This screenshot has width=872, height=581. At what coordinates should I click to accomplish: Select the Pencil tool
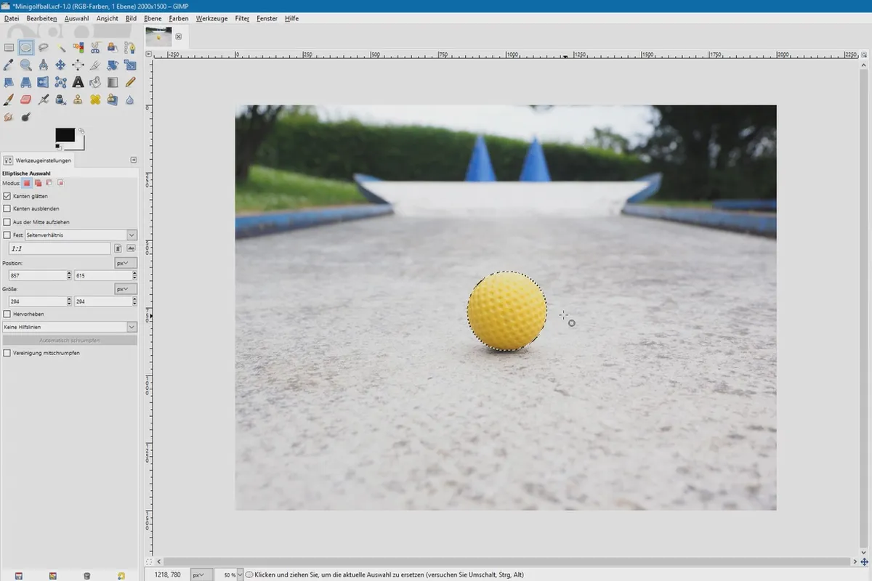coord(130,82)
